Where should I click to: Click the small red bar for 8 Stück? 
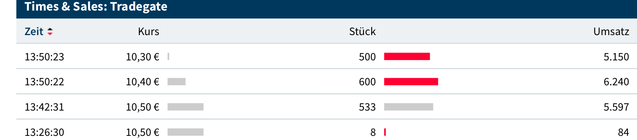pyautogui.click(x=385, y=132)
